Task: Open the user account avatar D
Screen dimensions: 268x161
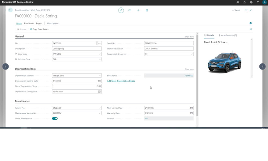Action: coord(265,2)
